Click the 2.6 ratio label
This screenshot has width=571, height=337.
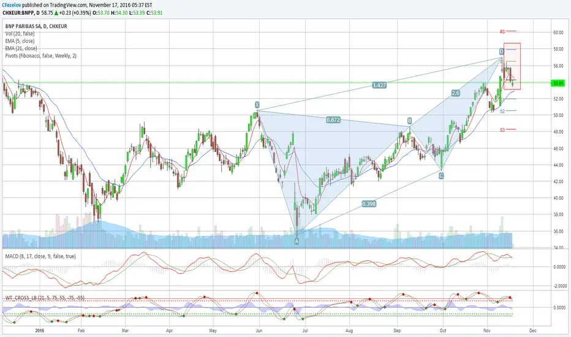[456, 93]
